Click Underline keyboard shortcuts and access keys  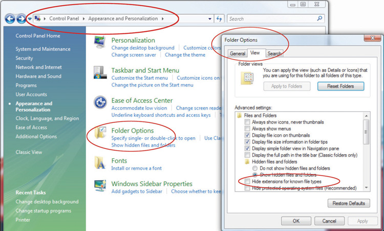(161, 115)
